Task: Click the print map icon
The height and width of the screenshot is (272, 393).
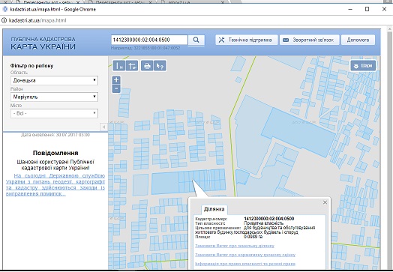Action: [x=147, y=66]
